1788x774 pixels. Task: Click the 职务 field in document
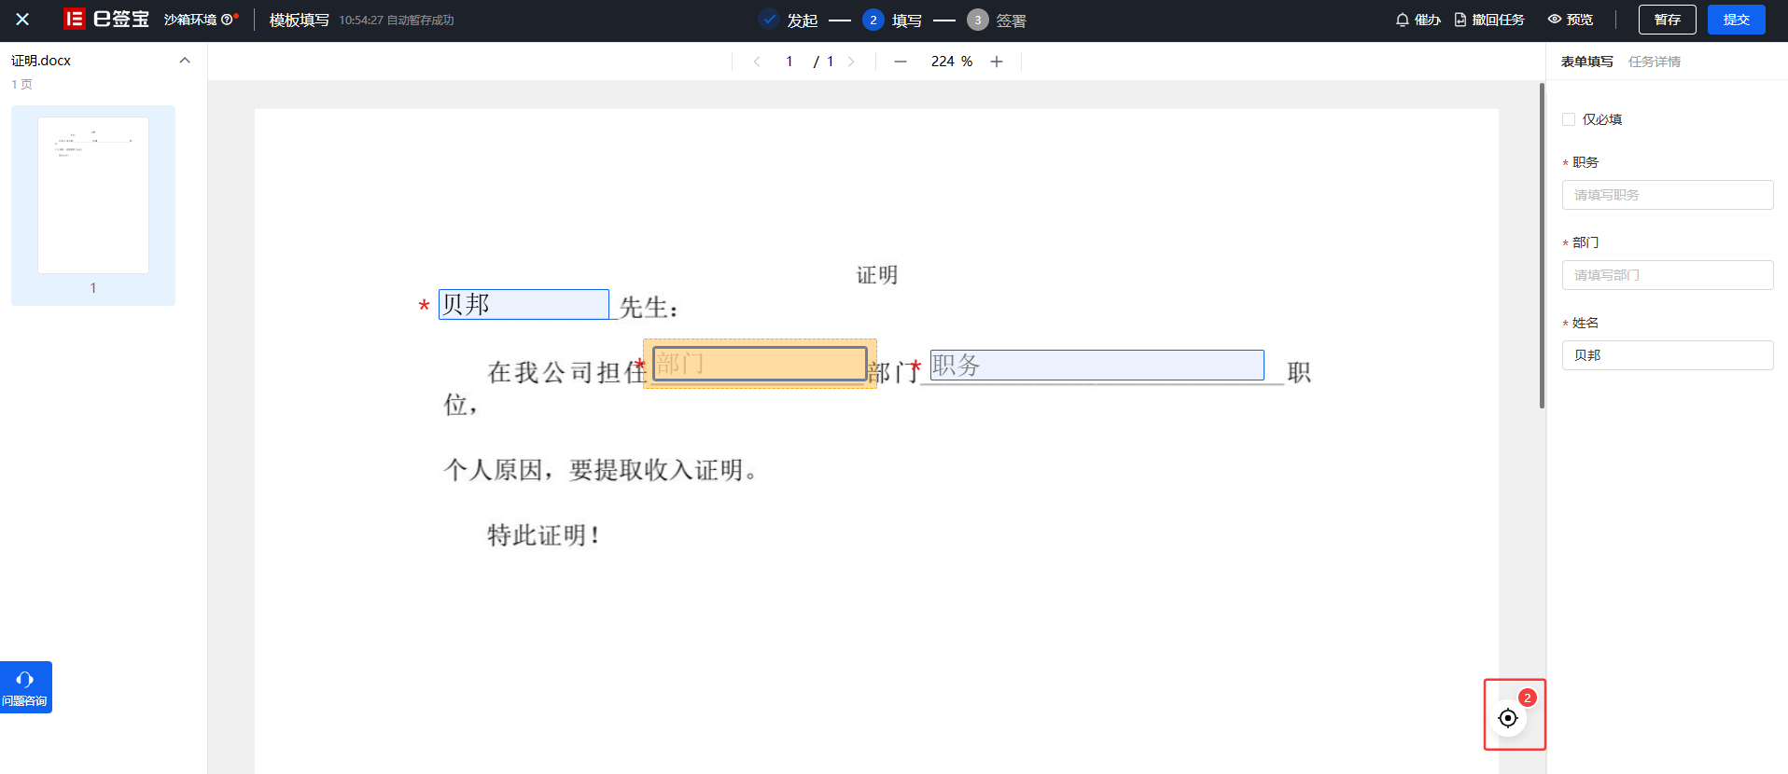(x=1097, y=366)
